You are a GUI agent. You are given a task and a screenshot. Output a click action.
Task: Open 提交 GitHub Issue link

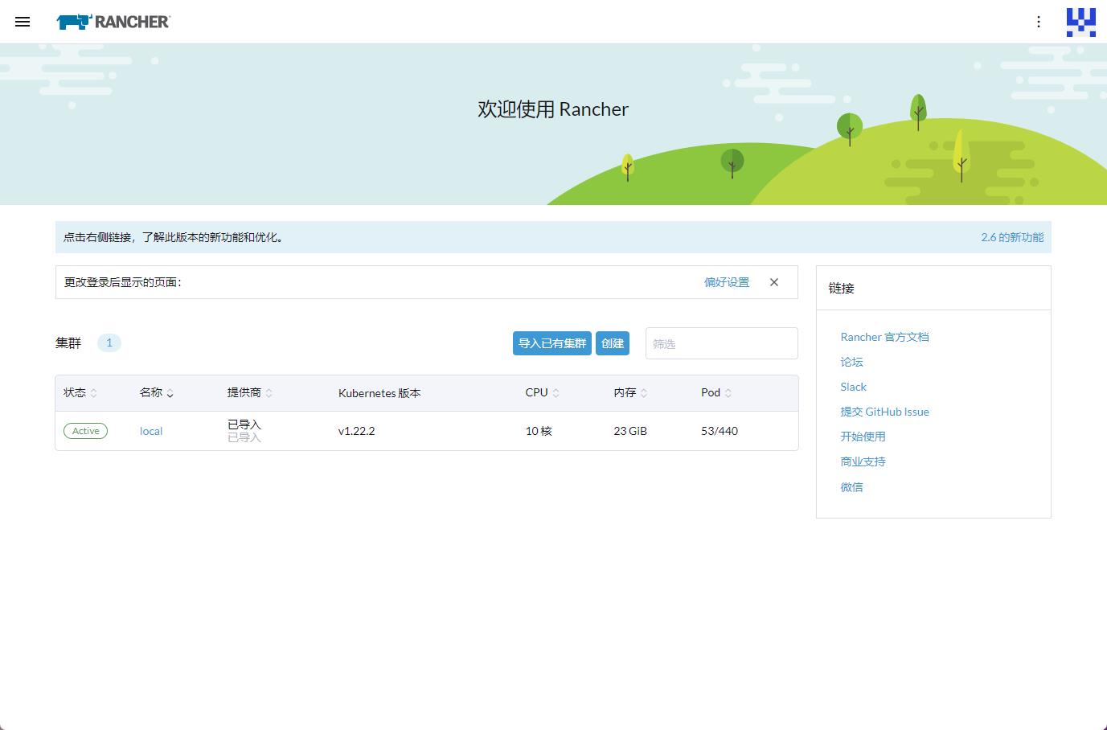click(x=884, y=412)
